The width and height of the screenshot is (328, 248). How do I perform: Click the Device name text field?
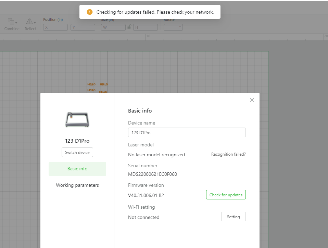point(187,132)
